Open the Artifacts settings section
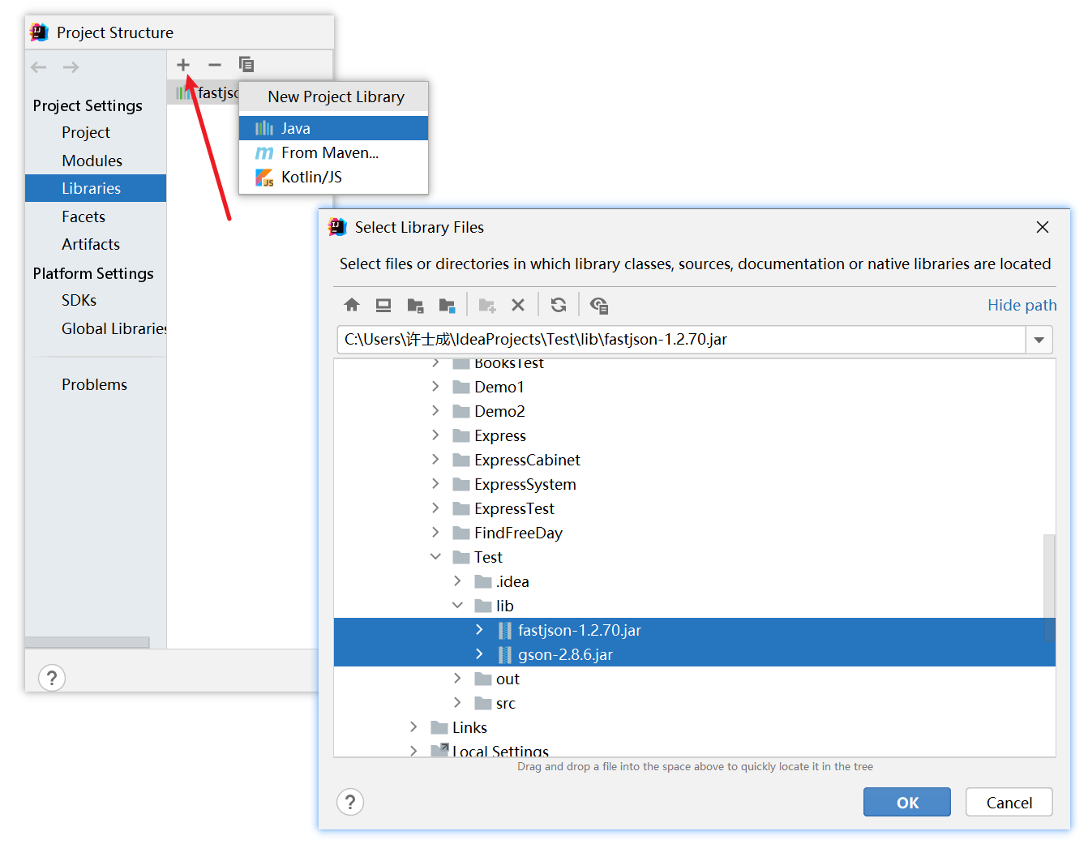 [x=91, y=244]
